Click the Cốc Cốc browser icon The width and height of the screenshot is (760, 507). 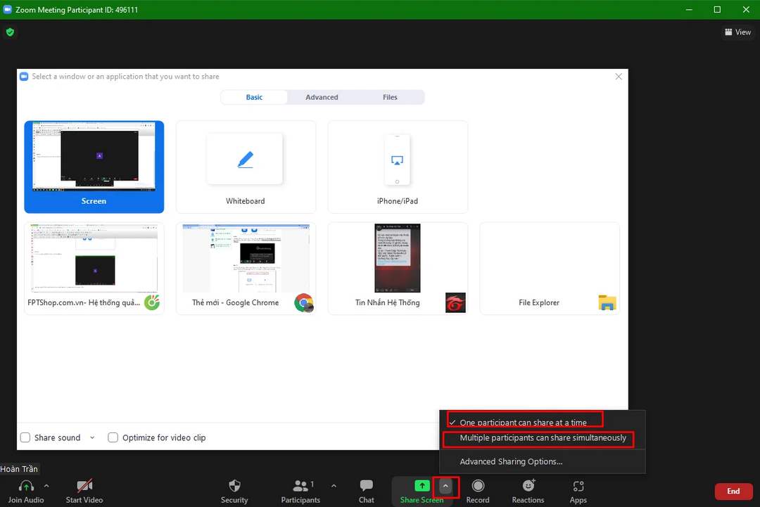[x=152, y=302]
